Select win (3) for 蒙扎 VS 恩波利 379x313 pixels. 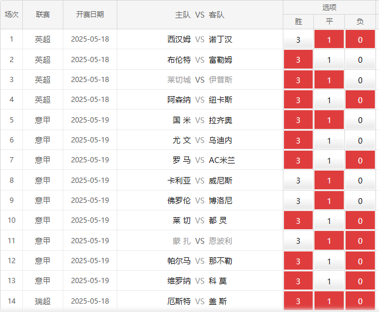click(x=298, y=240)
